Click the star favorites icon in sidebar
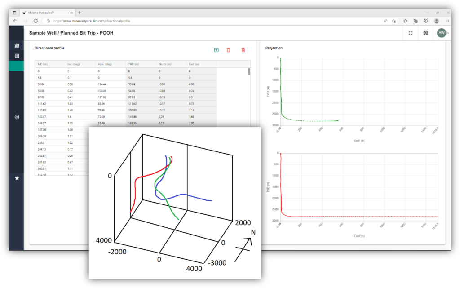The image size is (460, 288). pos(17,178)
